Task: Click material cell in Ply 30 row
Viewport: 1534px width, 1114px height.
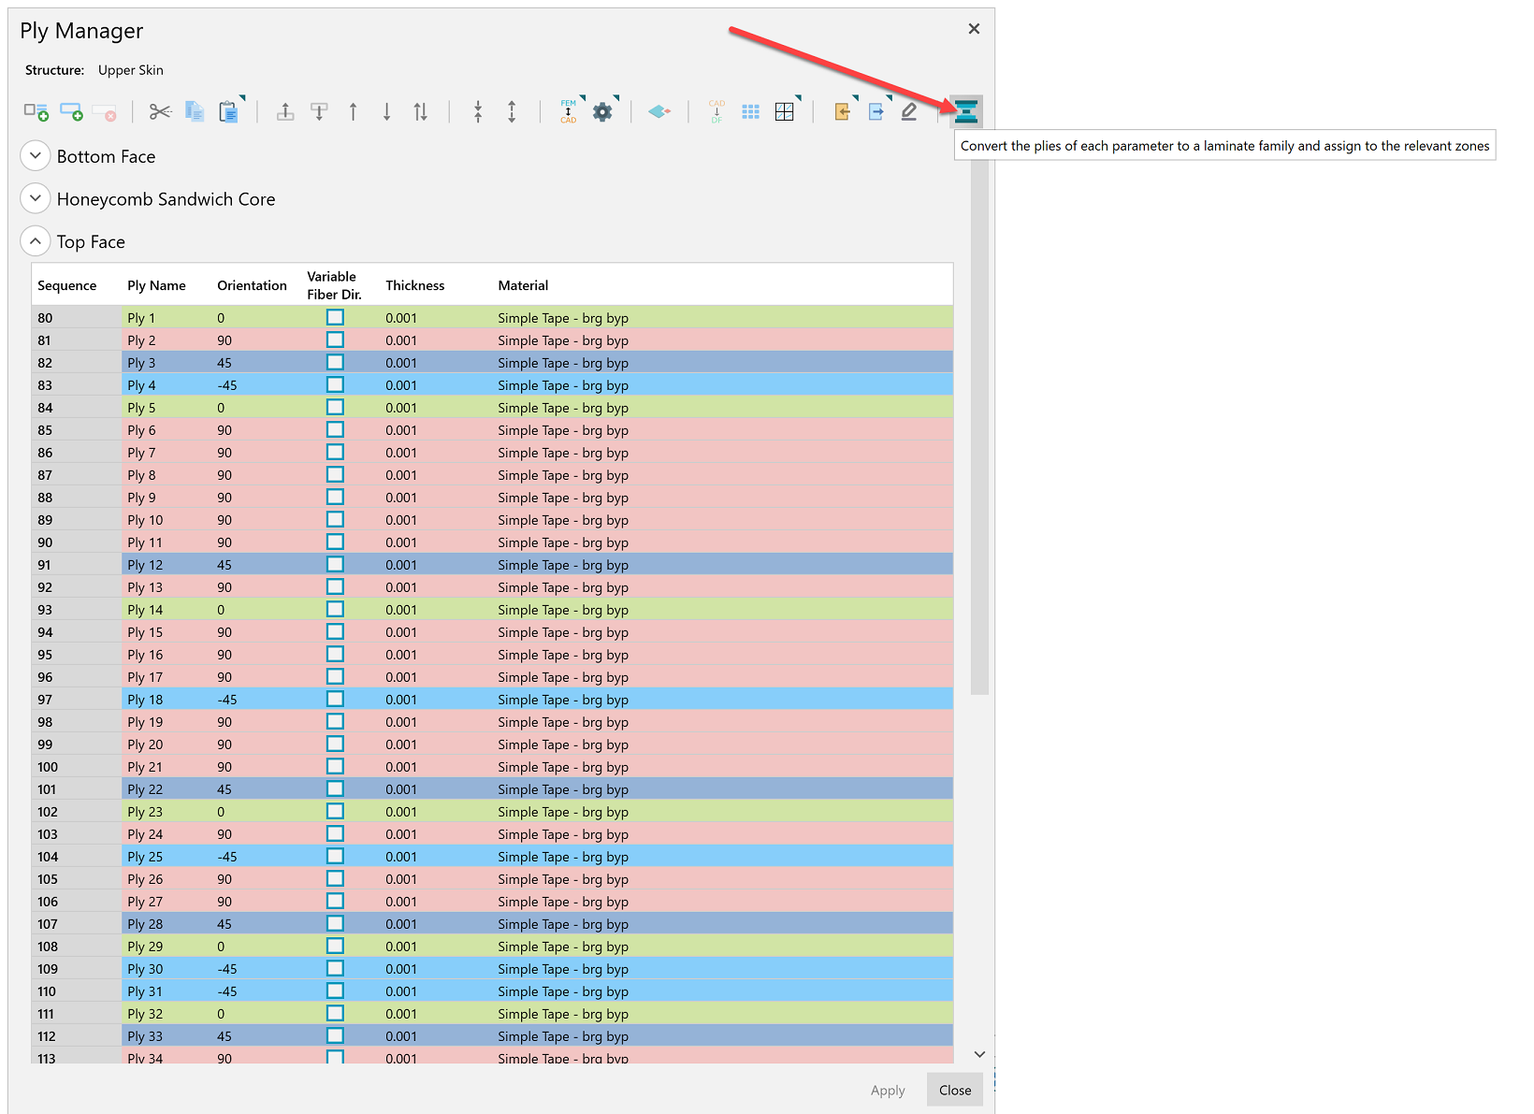Action: click(563, 969)
